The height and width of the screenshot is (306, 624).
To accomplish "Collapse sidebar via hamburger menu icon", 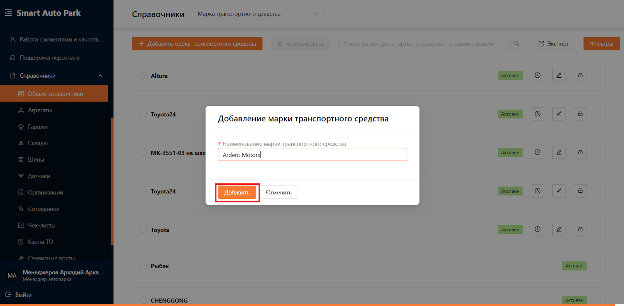I will pos(8,13).
